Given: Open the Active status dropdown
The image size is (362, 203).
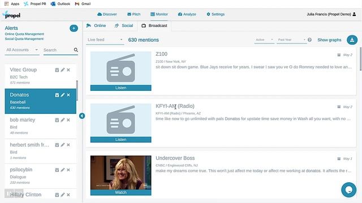Looking at the screenshot, I should (x=264, y=39).
